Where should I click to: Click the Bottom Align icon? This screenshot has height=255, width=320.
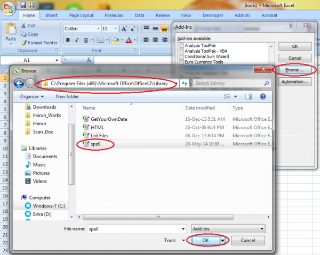click(x=164, y=29)
